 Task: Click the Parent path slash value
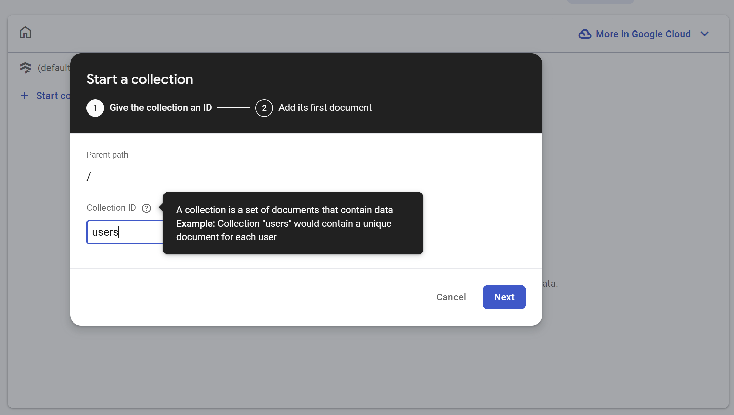[x=89, y=177]
